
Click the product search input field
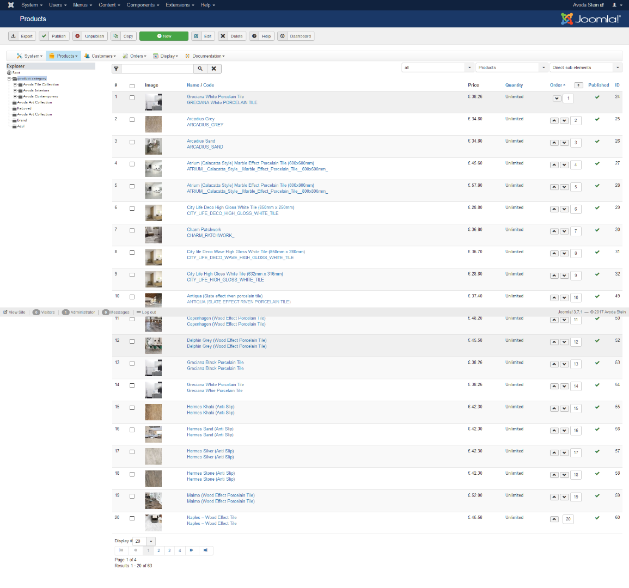click(157, 69)
